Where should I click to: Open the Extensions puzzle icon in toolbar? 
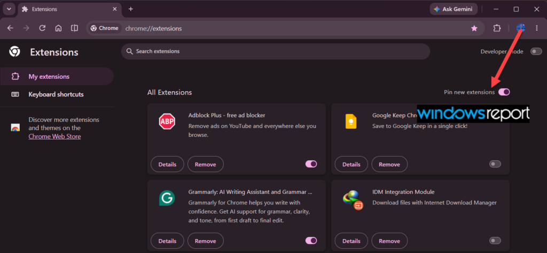(497, 28)
